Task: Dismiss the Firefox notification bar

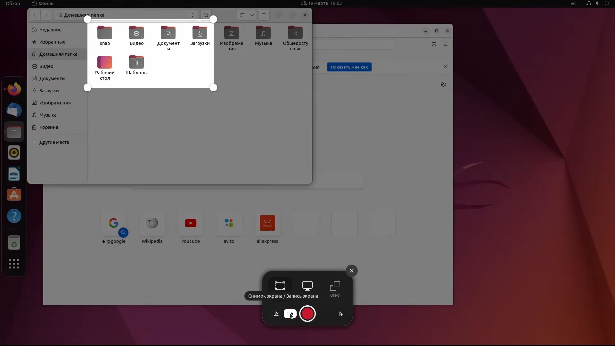Action: pos(446,66)
